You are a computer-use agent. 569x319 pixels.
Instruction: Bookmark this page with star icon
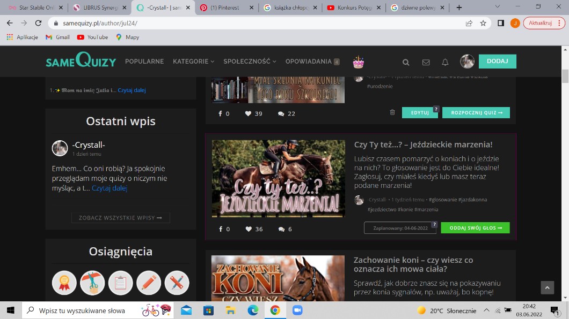pyautogui.click(x=483, y=23)
